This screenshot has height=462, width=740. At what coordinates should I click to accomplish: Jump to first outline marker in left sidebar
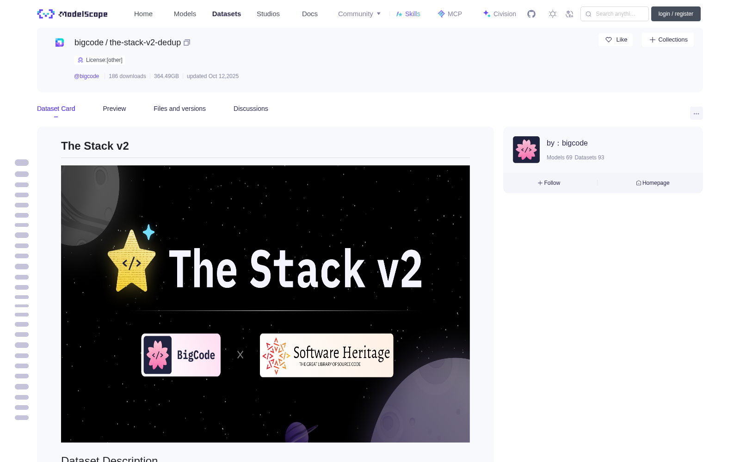pyautogui.click(x=22, y=163)
